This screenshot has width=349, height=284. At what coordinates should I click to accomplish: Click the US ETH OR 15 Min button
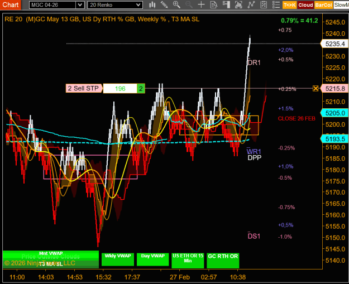[x=188, y=260]
